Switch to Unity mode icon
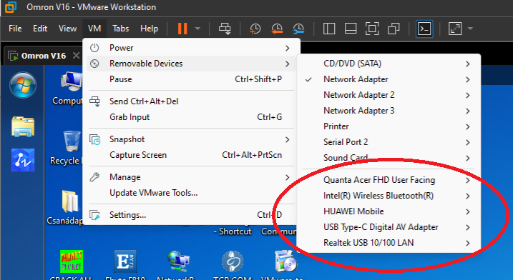 (x=394, y=29)
